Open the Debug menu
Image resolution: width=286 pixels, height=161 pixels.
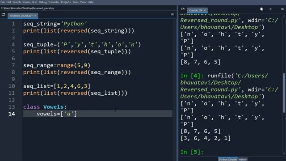[x=43, y=2]
